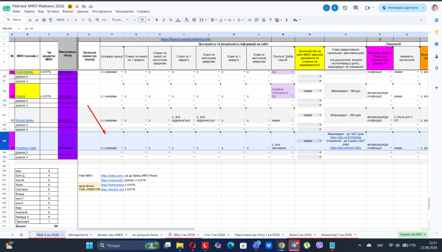Search the menus with Меню box
This screenshot has height=252, width=442.
(x=16, y=20)
